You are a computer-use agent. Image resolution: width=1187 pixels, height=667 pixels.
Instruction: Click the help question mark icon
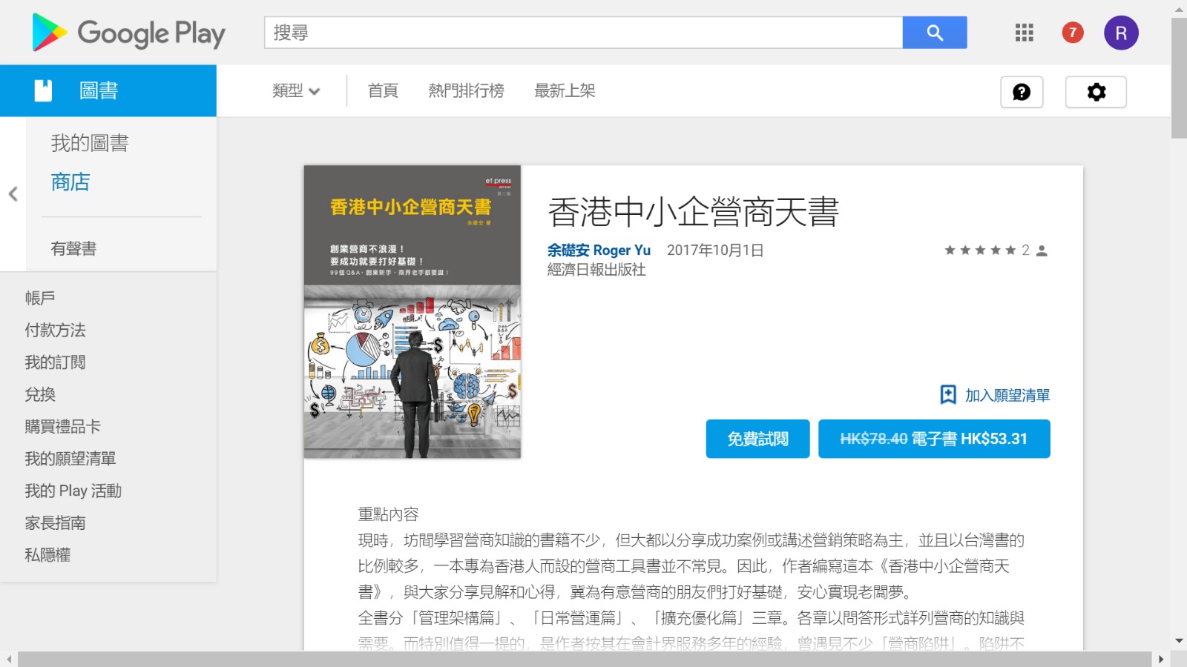[x=1022, y=92]
